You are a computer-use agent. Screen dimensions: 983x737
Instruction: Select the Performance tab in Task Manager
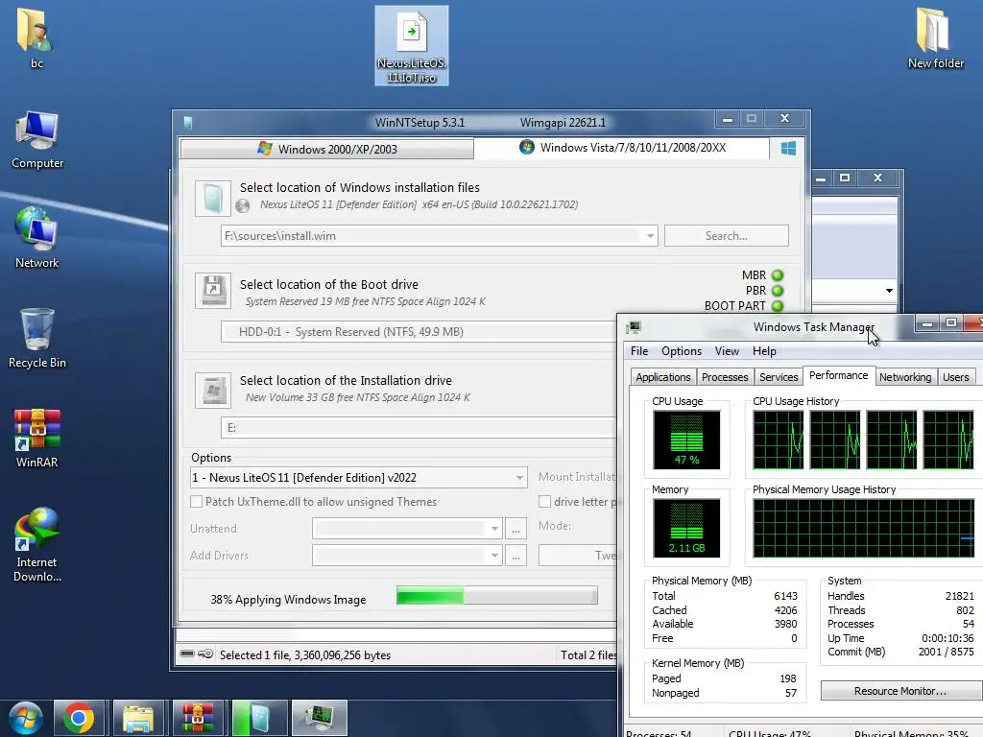tap(838, 375)
